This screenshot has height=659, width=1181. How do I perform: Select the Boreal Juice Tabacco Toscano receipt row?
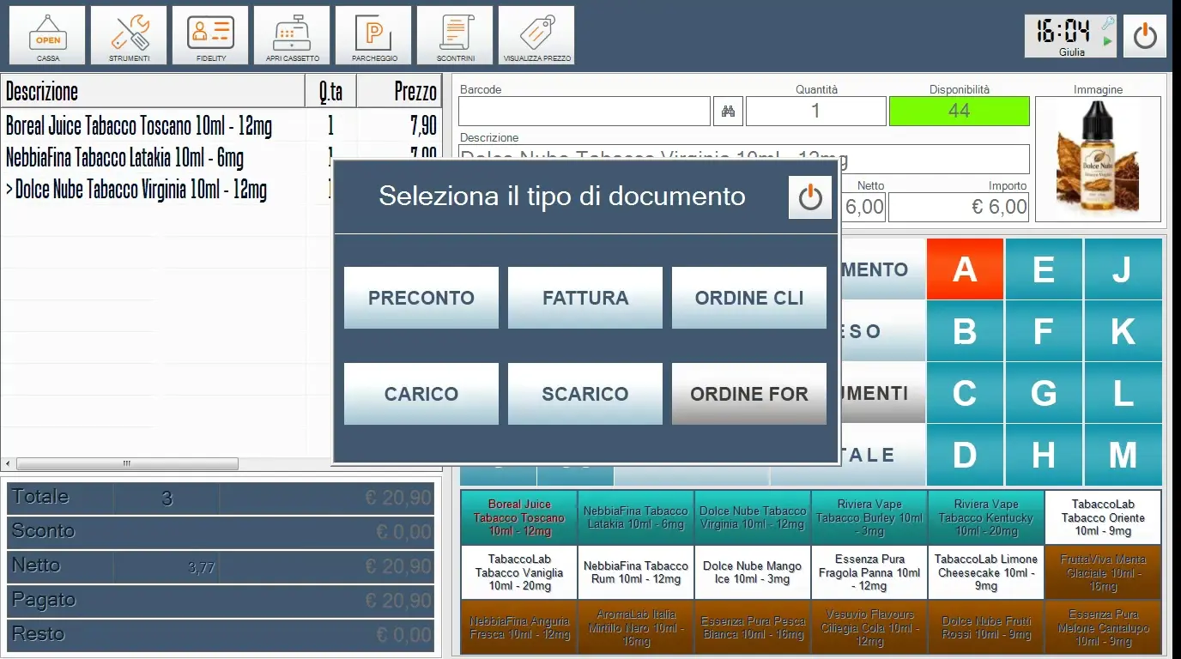tap(221, 126)
